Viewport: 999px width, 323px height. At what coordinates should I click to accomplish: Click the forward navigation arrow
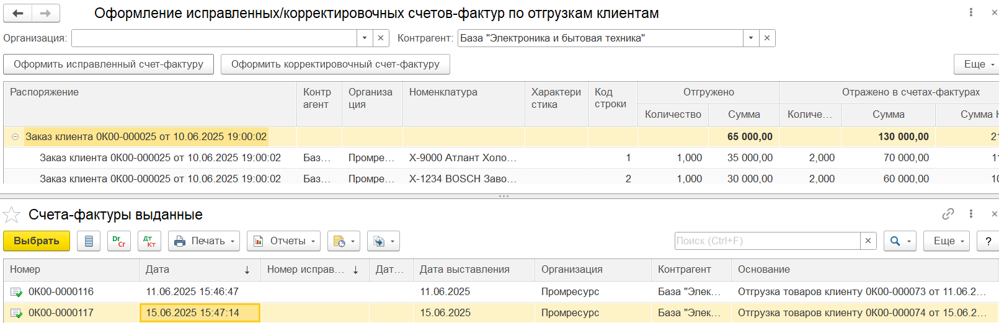pyautogui.click(x=45, y=13)
